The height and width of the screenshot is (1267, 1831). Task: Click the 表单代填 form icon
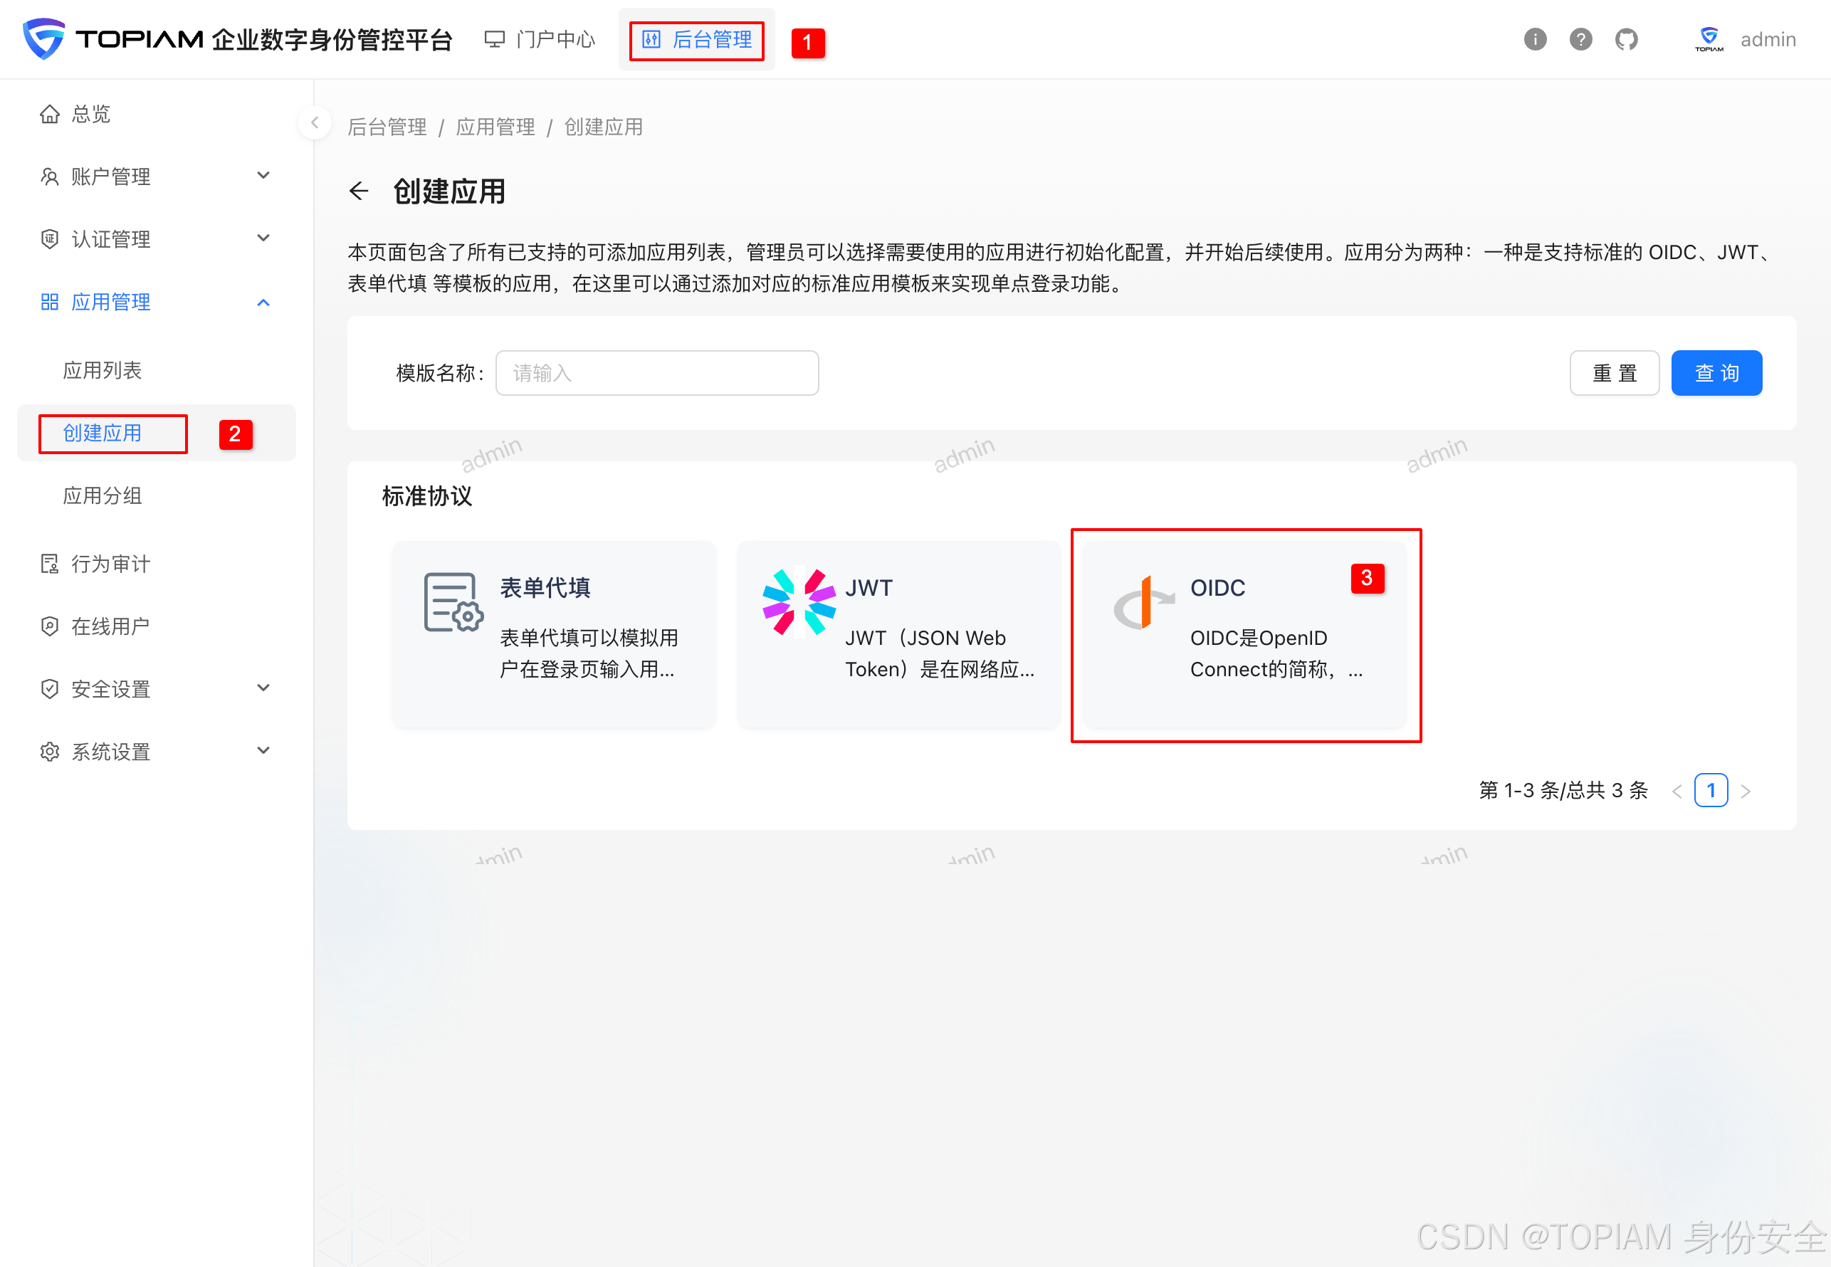(x=453, y=603)
